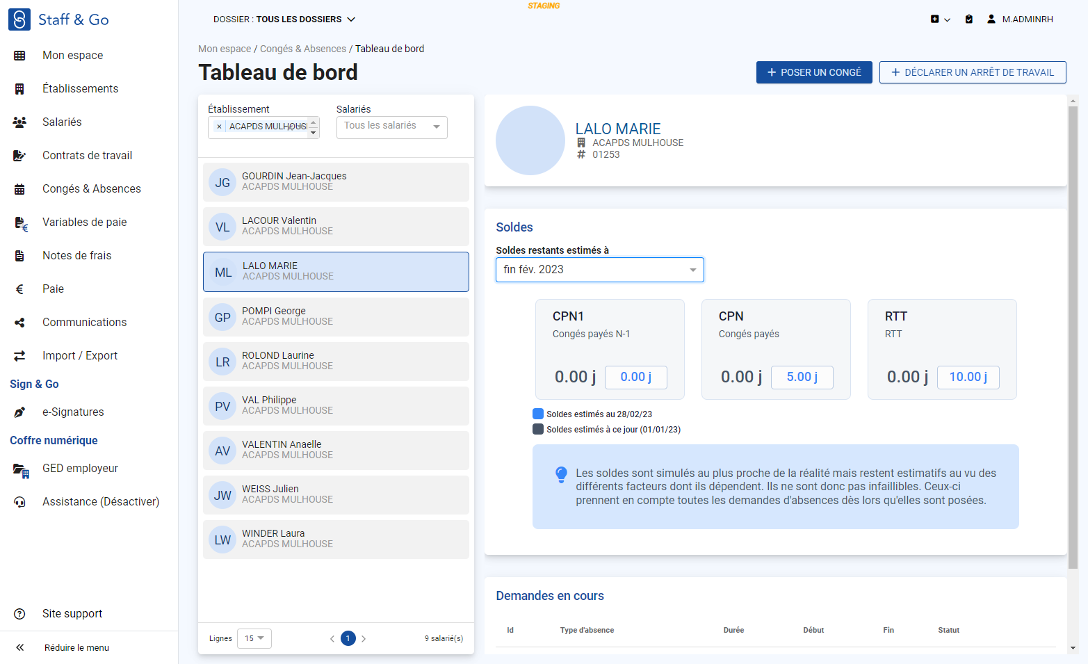Go to next page of employee list
Image resolution: width=1088 pixels, height=664 pixels.
tap(364, 638)
